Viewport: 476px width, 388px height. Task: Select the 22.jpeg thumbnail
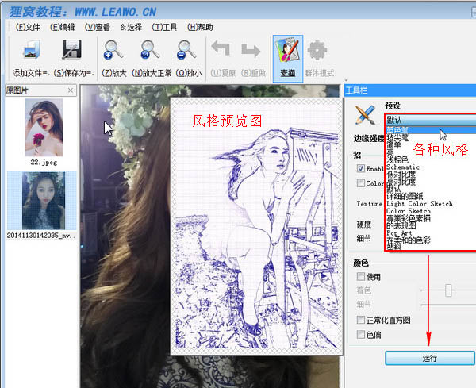point(44,127)
